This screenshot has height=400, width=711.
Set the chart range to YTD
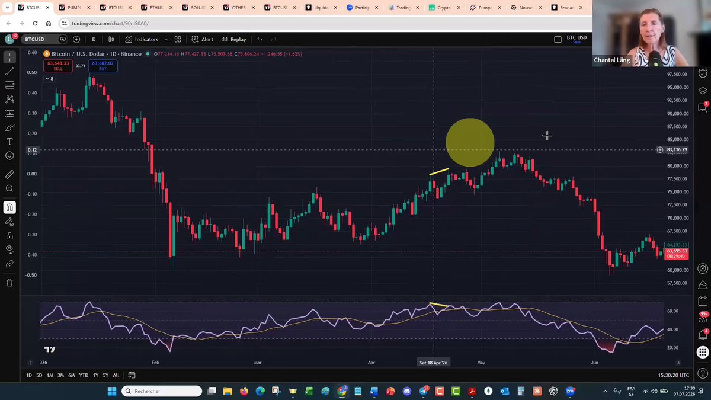click(x=84, y=375)
